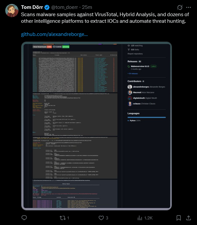The image size is (197, 225).
Task: Open the GitHub repository screenshot image
Action: pos(97,126)
